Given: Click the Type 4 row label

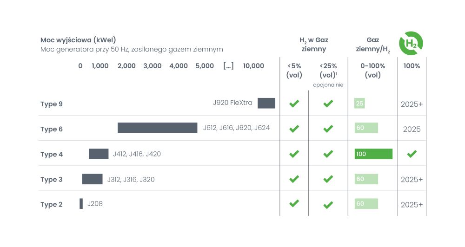Looking at the screenshot, I should click(x=52, y=154).
